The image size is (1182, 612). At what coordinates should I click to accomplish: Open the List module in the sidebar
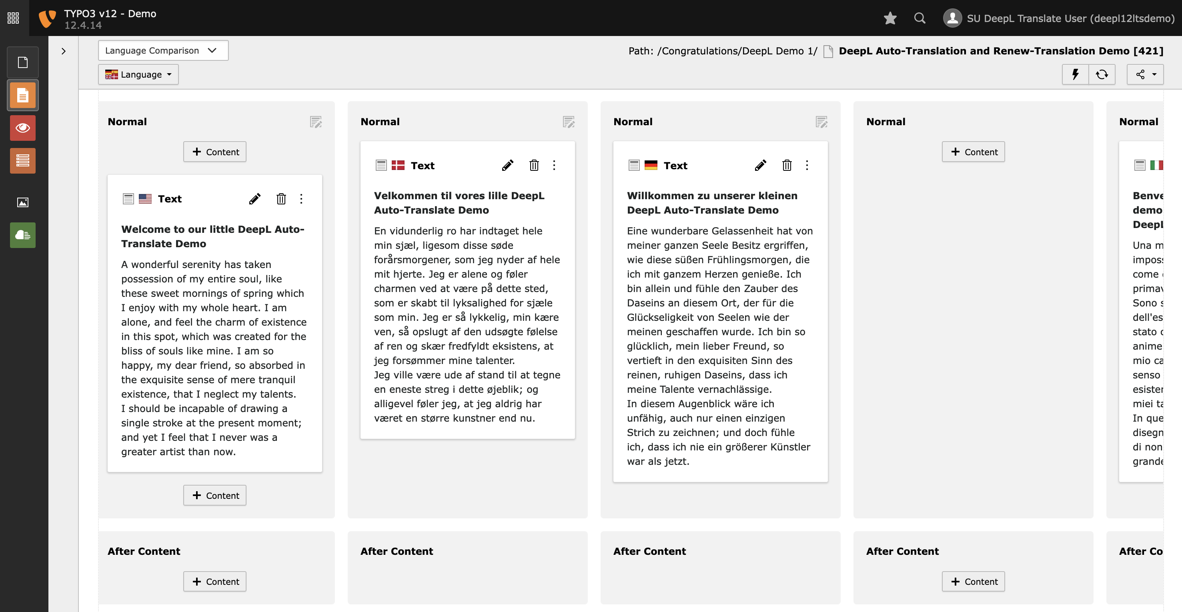tap(22, 160)
